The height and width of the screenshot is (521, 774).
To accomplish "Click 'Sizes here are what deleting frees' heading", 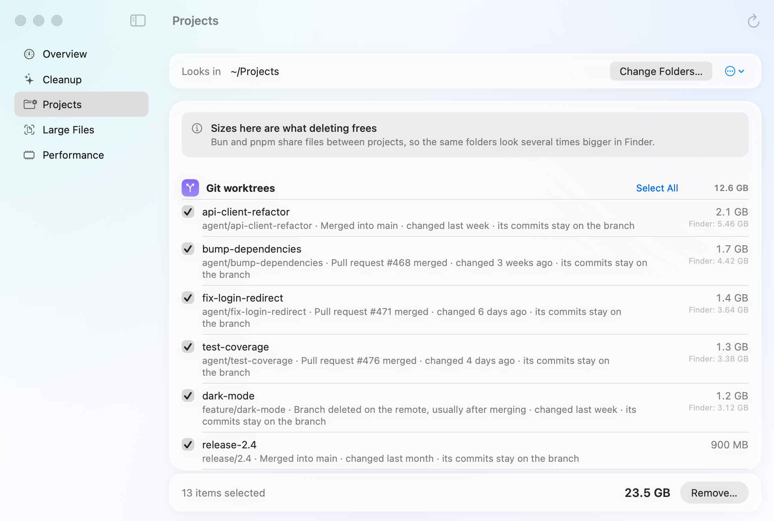I will 293,128.
